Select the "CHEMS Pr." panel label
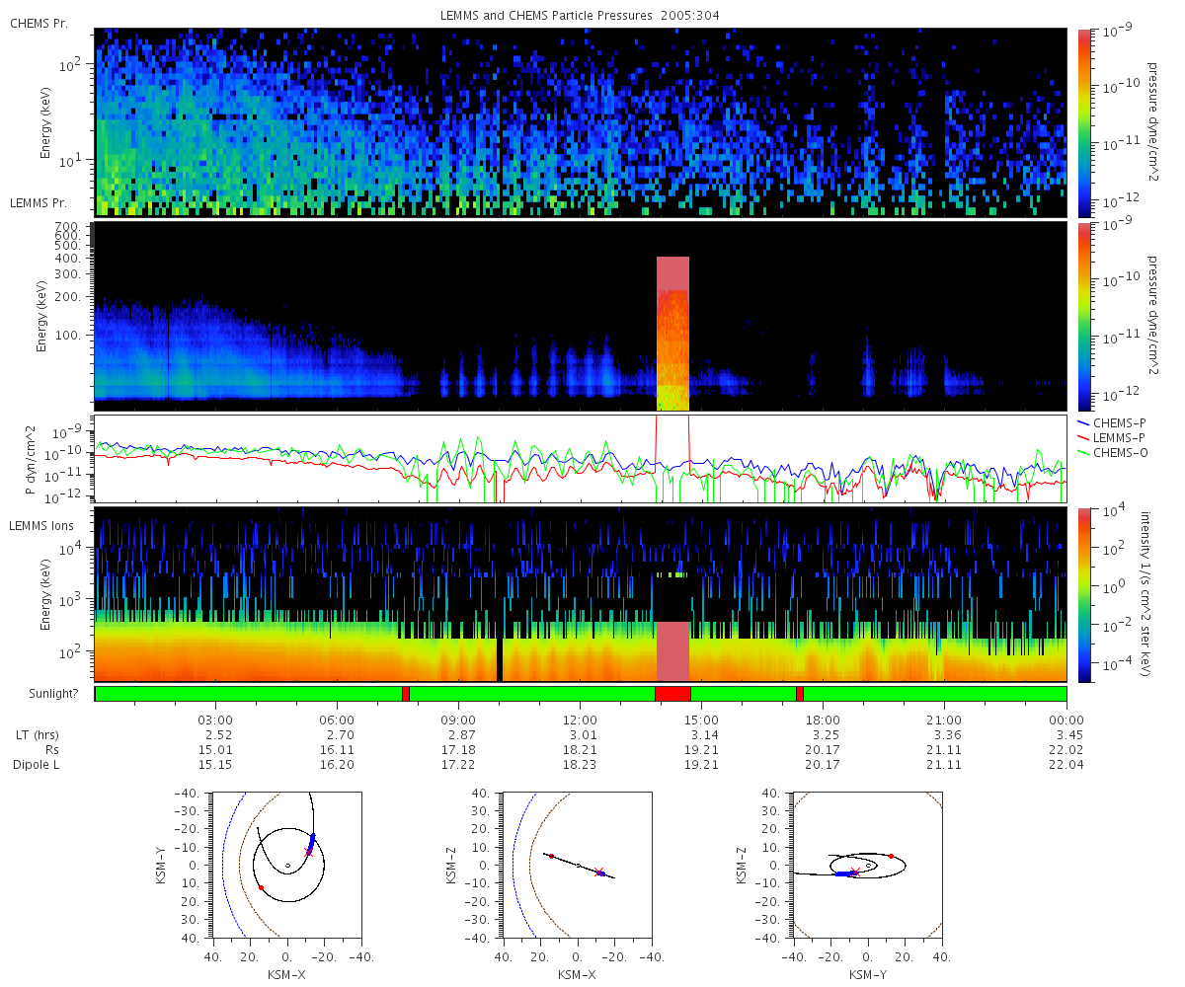The height and width of the screenshot is (987, 1185). 39,24
